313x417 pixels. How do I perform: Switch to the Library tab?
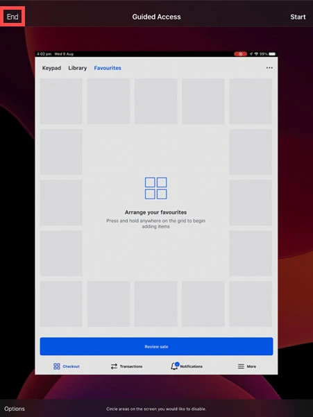tap(78, 68)
